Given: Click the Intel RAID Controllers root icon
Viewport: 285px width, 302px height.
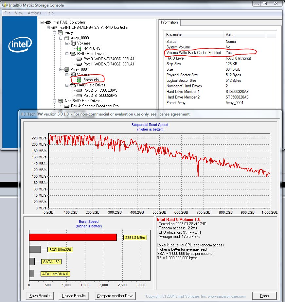Looking at the screenshot, I should [x=48, y=22].
